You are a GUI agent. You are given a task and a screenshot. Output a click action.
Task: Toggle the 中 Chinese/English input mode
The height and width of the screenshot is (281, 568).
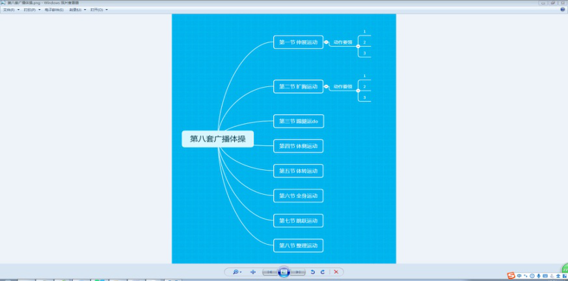[519, 276]
